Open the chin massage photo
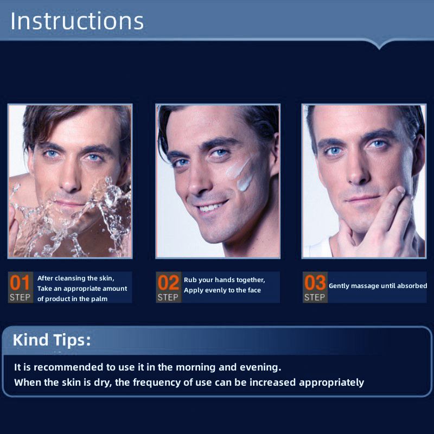434x434 pixels. (364, 181)
